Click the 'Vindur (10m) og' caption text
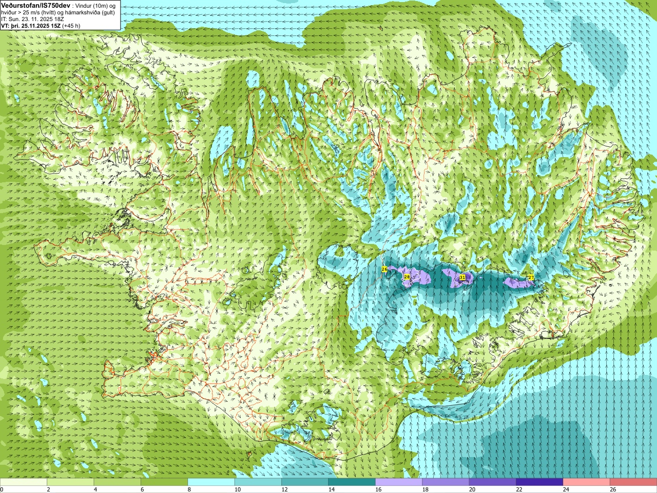The height and width of the screenshot is (493, 657). point(95,6)
